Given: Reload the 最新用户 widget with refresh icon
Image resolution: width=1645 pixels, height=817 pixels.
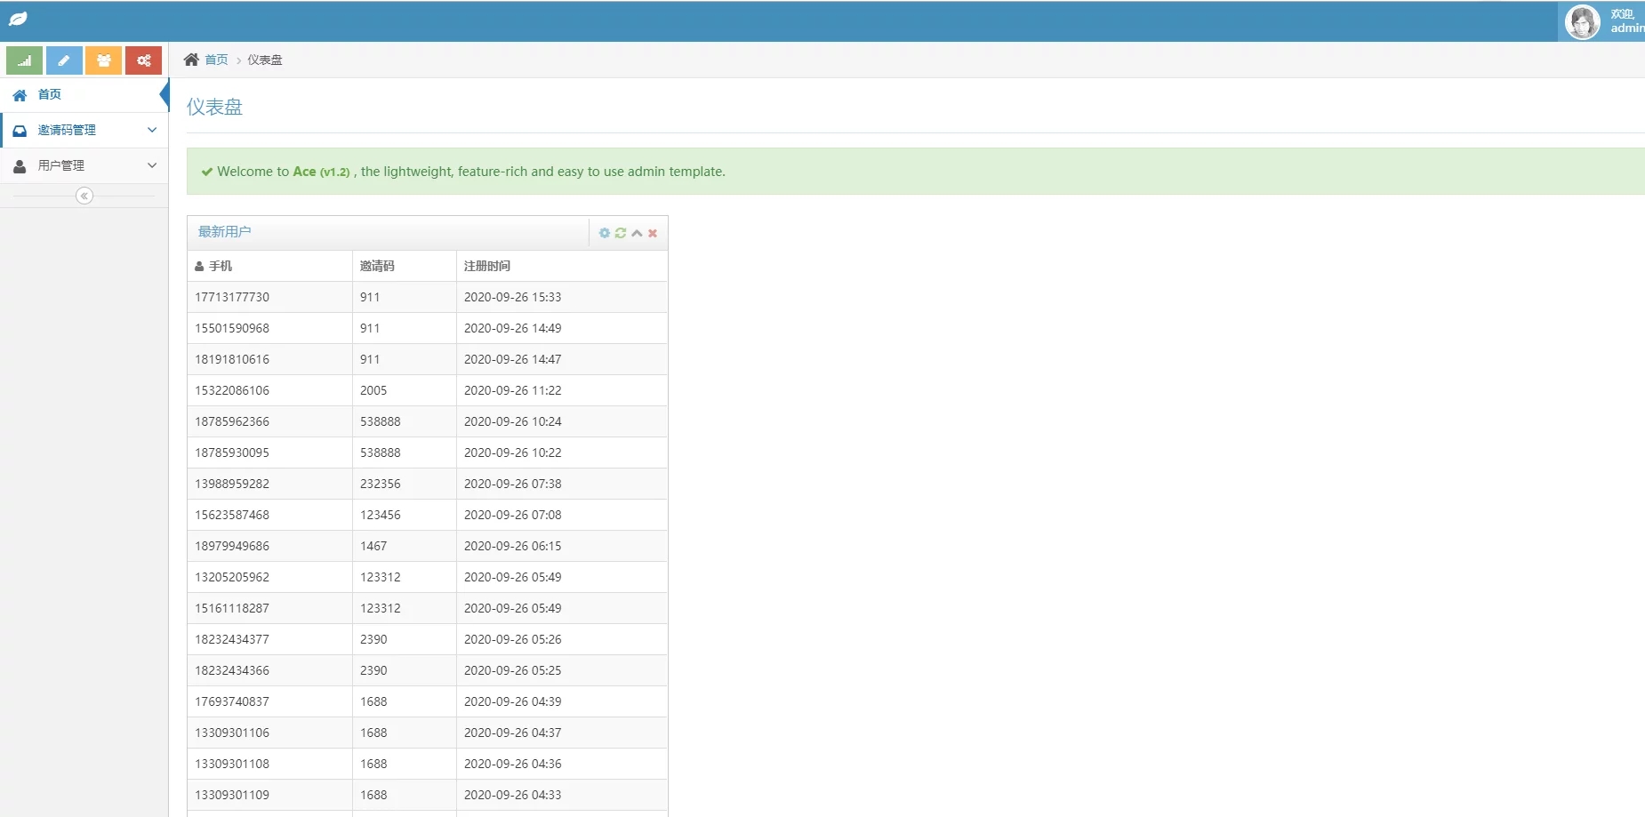Looking at the screenshot, I should tap(621, 233).
